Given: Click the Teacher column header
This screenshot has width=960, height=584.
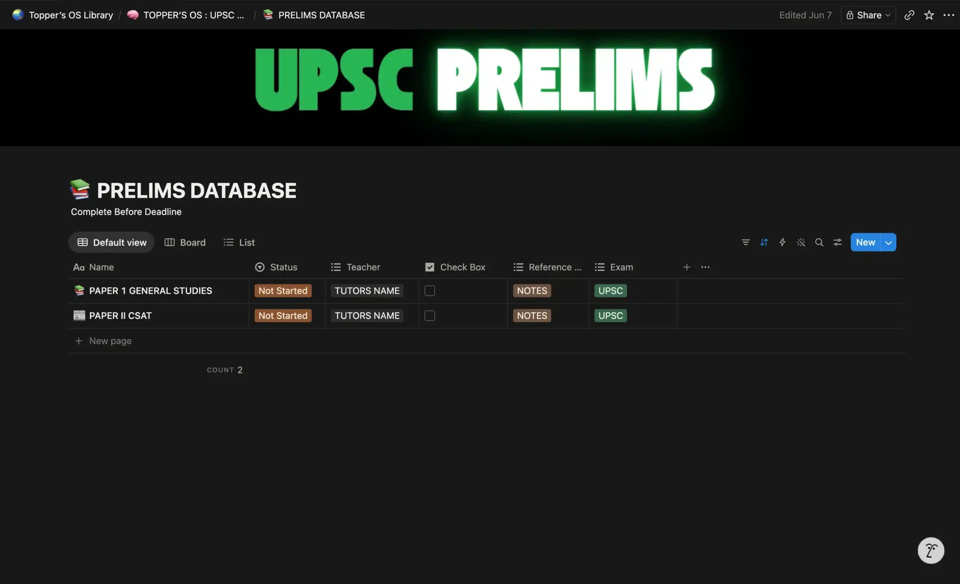Looking at the screenshot, I should pos(372,267).
